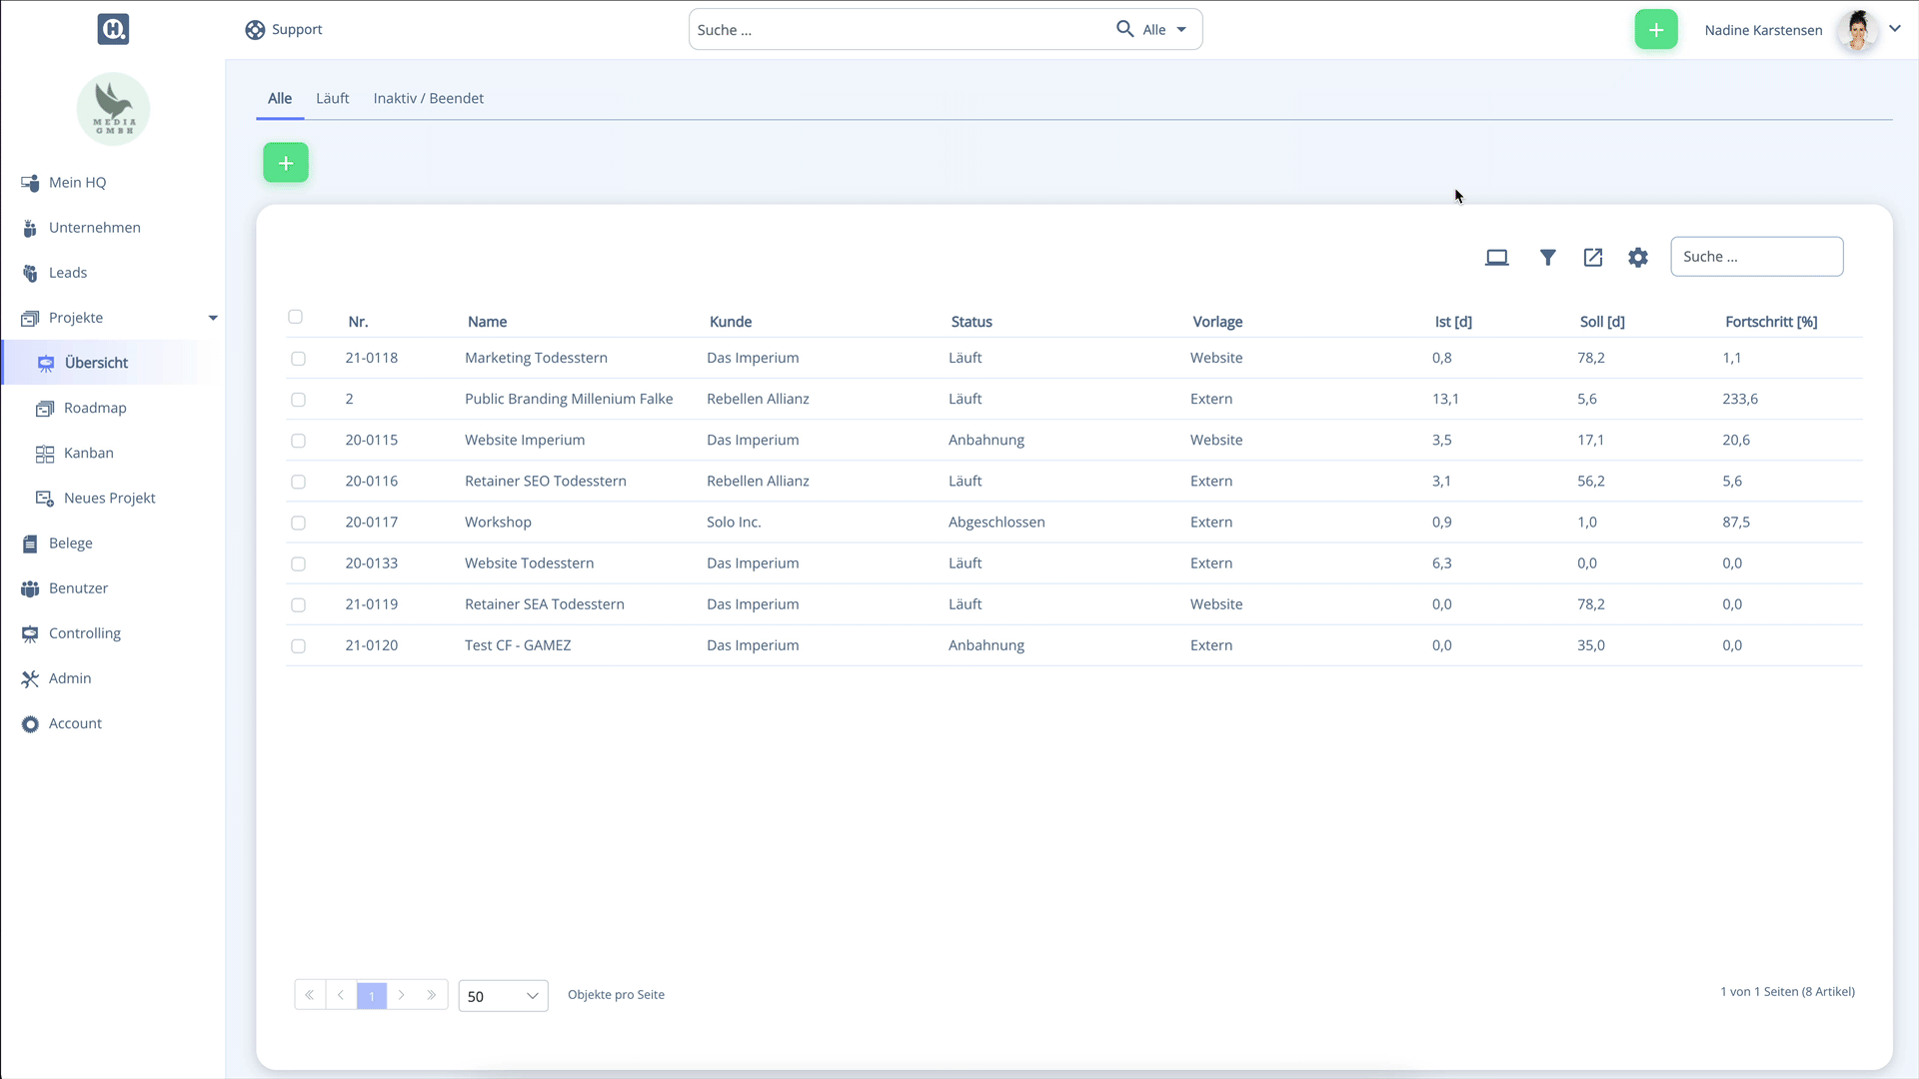Go to next page arrow
The width and height of the screenshot is (1919, 1079).
tap(402, 995)
